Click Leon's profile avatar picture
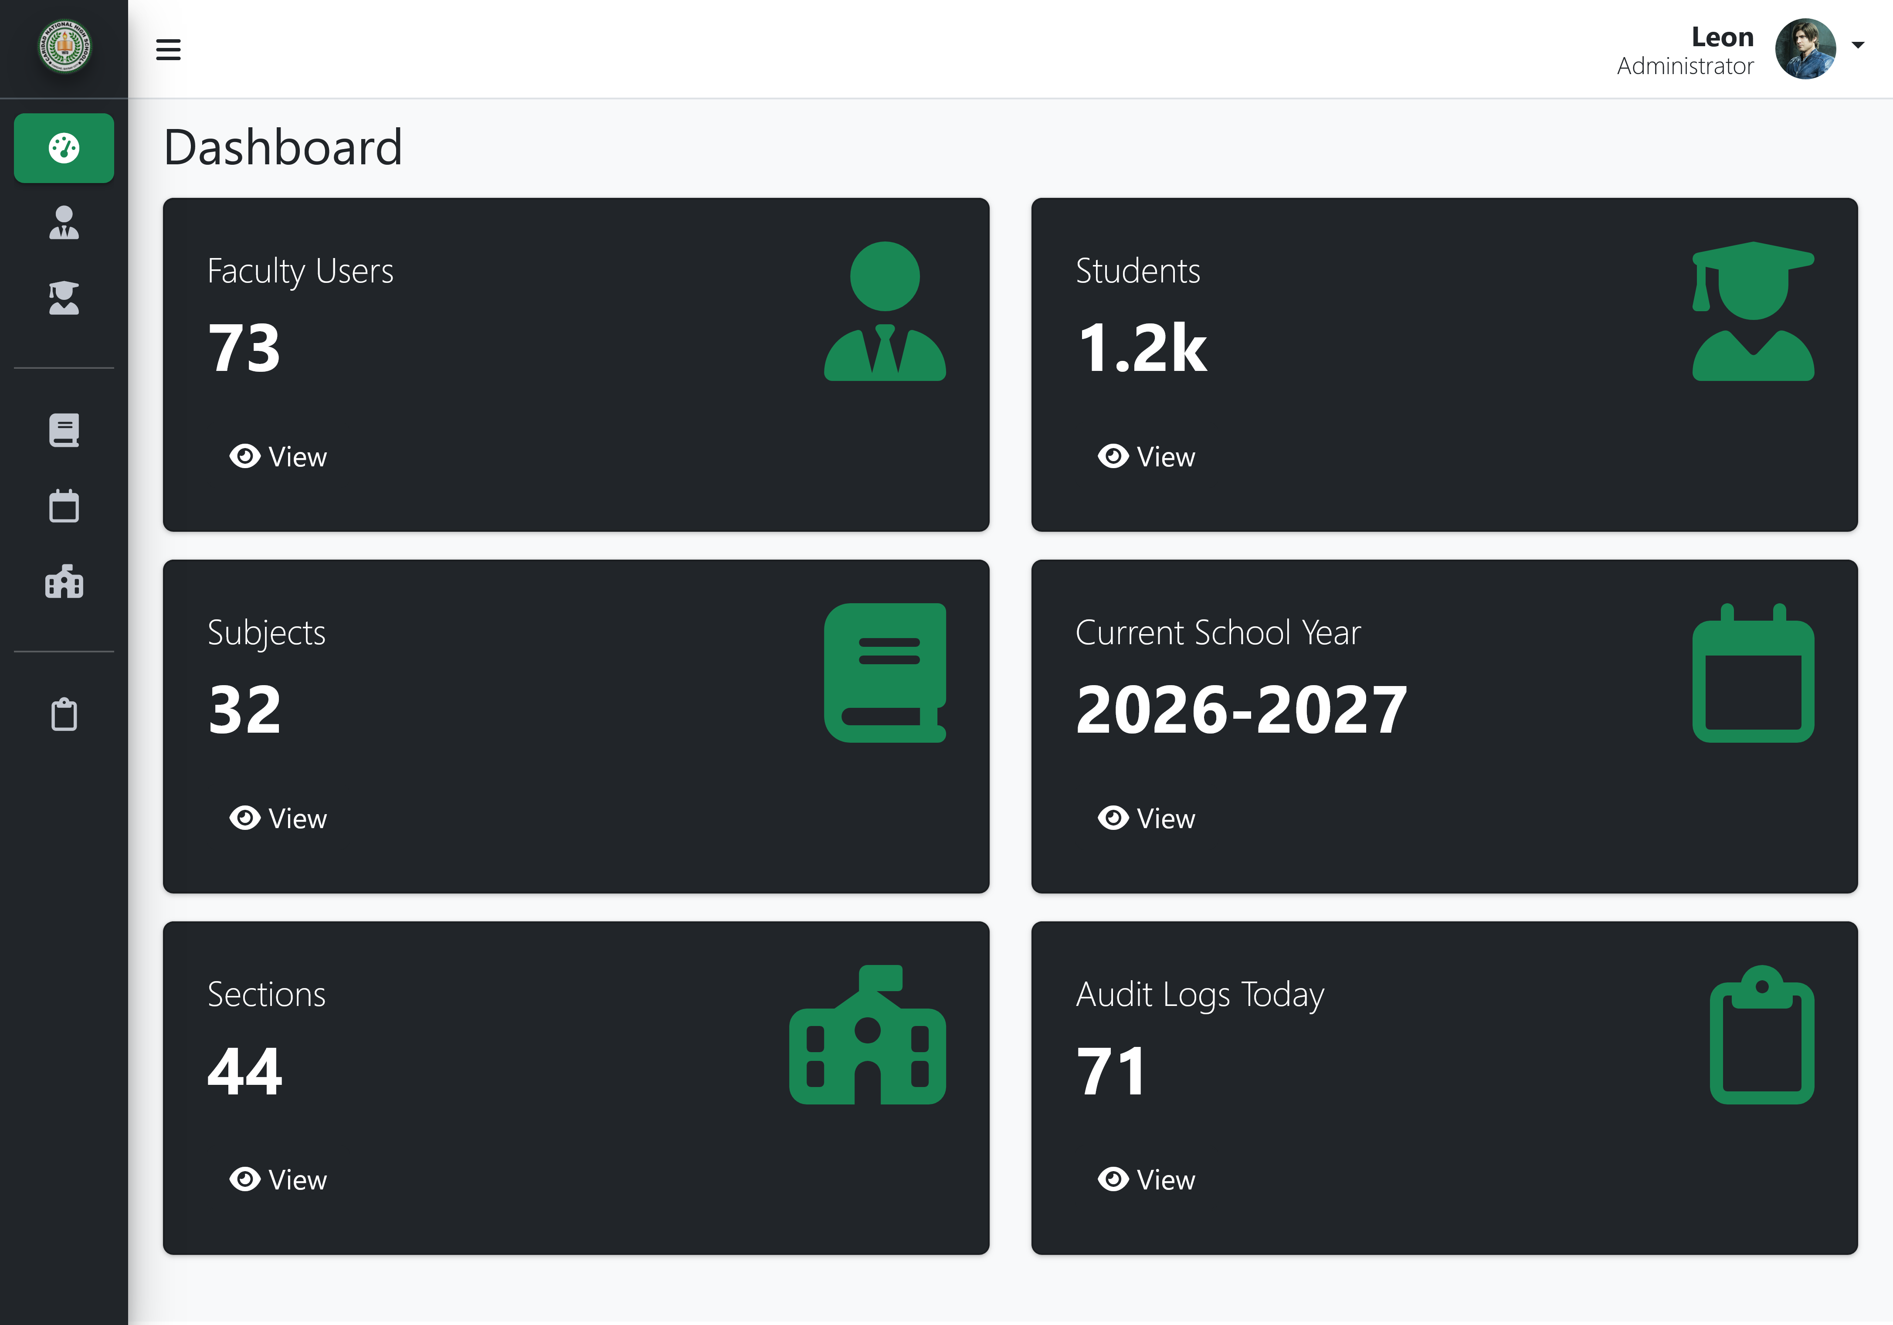Screen dimensions: 1893x1325 [x=1805, y=50]
